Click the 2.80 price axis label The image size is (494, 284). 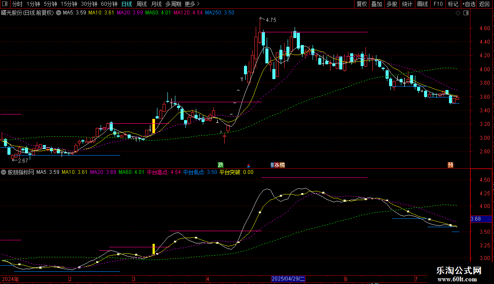485,152
